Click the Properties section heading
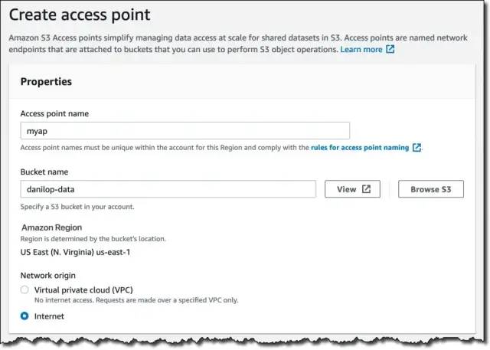This screenshot has height=350, width=490. pos(46,81)
